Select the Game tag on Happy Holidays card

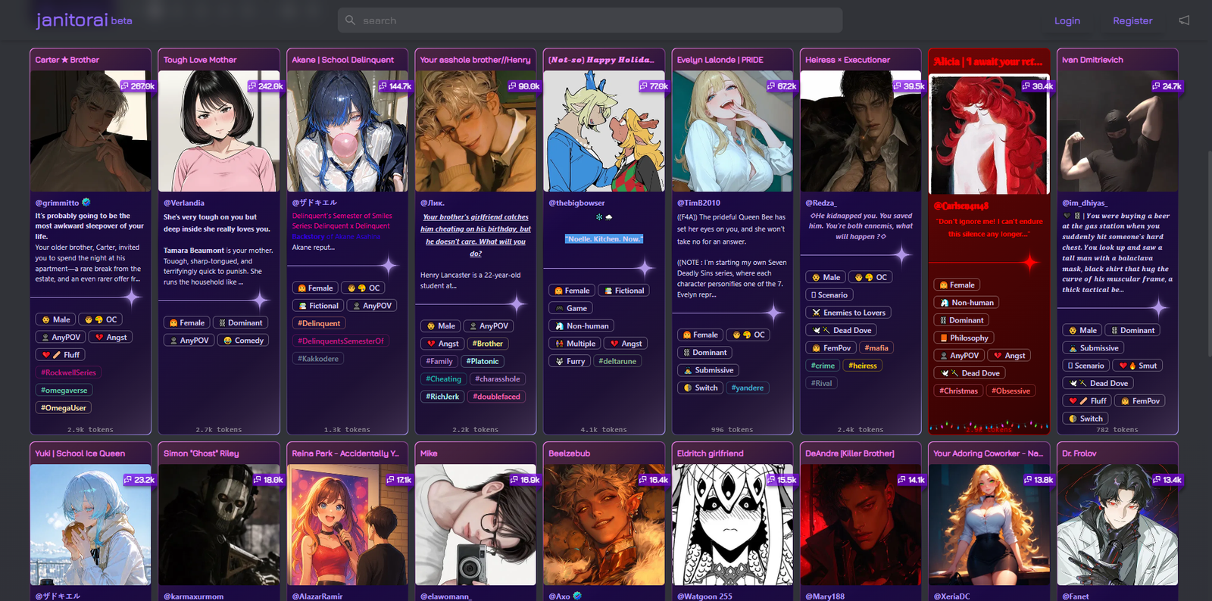click(x=571, y=308)
